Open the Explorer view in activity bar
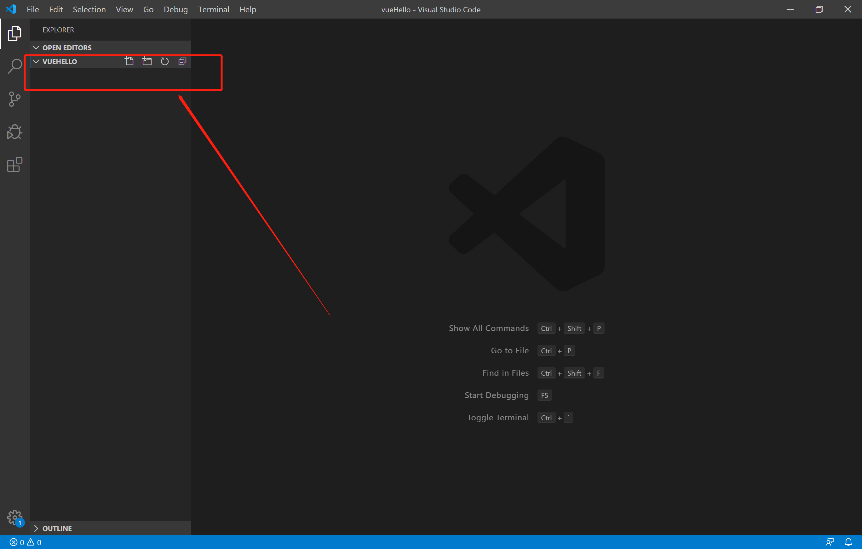Screen dimensions: 862x549 tap(15, 33)
